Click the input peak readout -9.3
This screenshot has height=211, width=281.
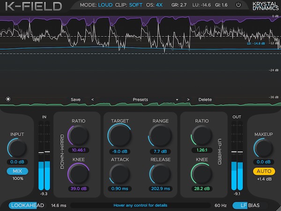[44, 194]
